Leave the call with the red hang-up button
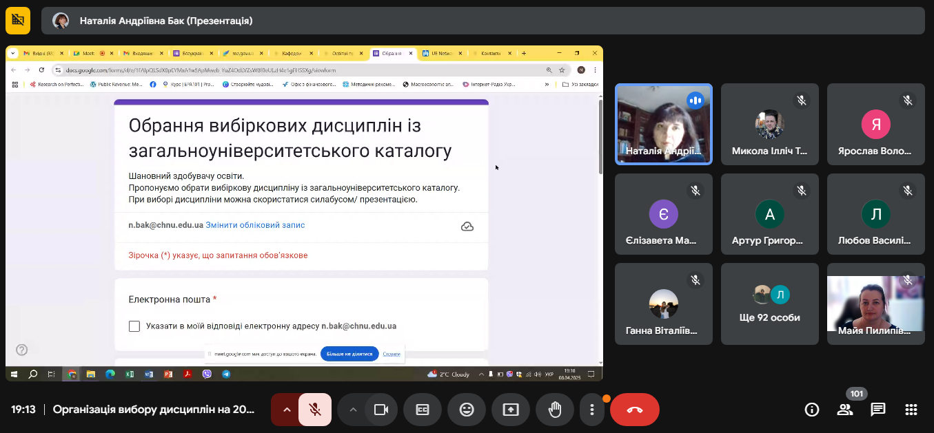Screen dimensions: 934x433 635,410
